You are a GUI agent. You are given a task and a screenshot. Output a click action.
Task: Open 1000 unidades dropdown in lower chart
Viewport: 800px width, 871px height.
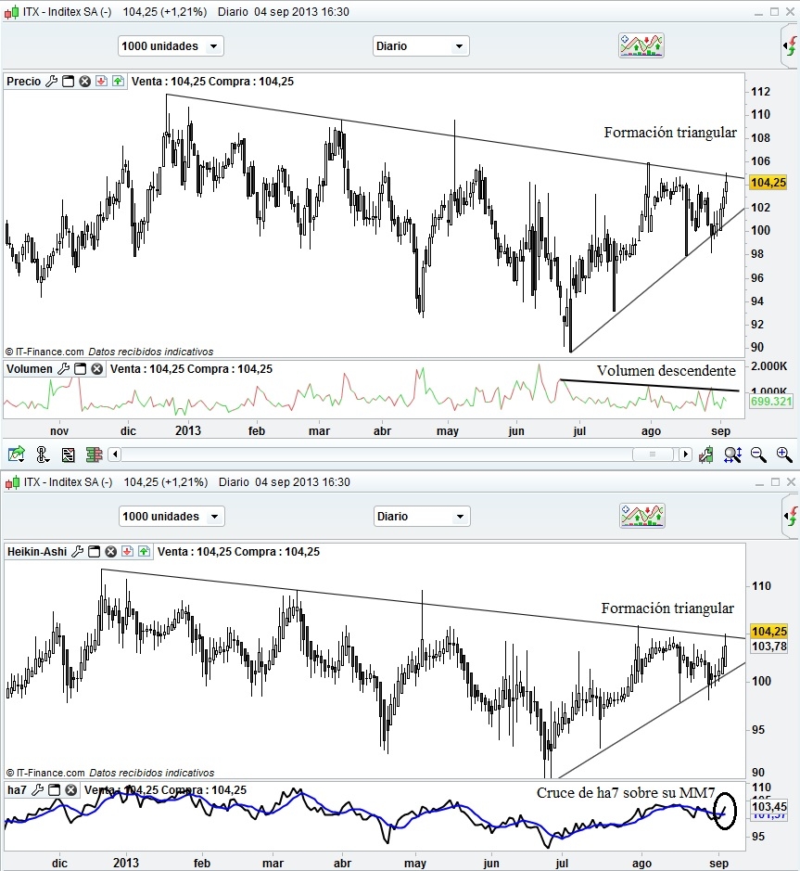coord(171,516)
